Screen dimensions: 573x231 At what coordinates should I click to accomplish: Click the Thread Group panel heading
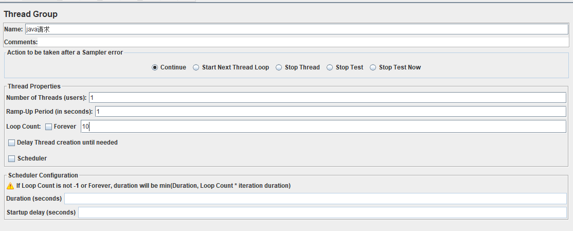tap(31, 14)
